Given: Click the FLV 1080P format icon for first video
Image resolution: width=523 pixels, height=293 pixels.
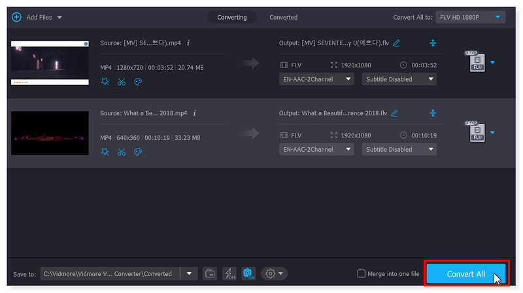Looking at the screenshot, I should click(477, 63).
